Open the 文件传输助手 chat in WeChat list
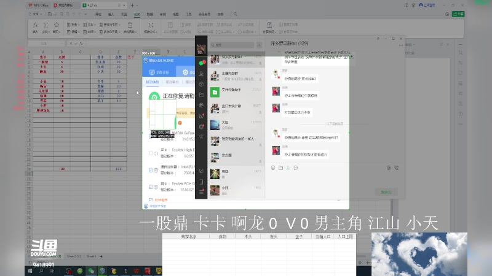492x276 pixels. point(236,92)
